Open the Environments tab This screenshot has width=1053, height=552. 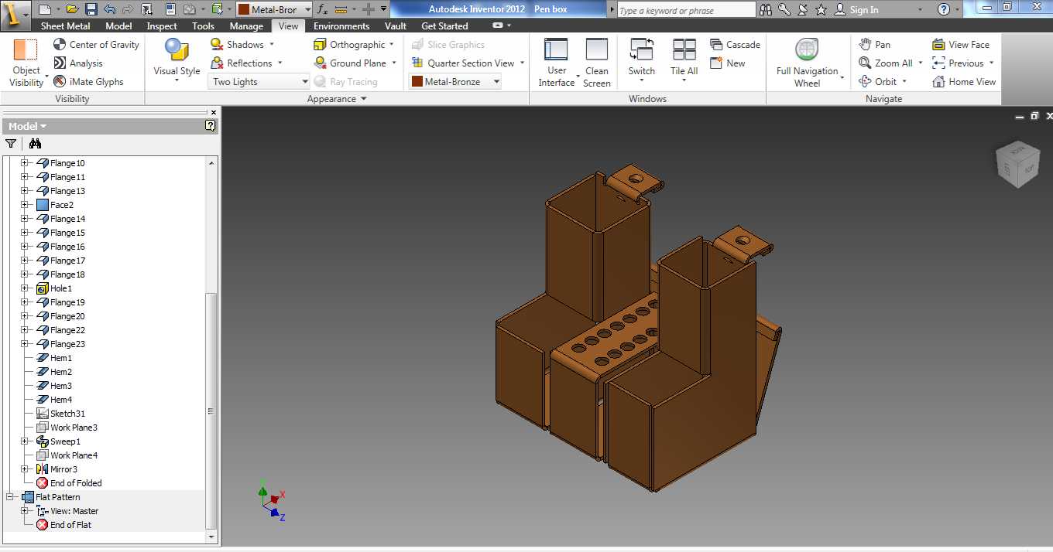click(x=341, y=26)
